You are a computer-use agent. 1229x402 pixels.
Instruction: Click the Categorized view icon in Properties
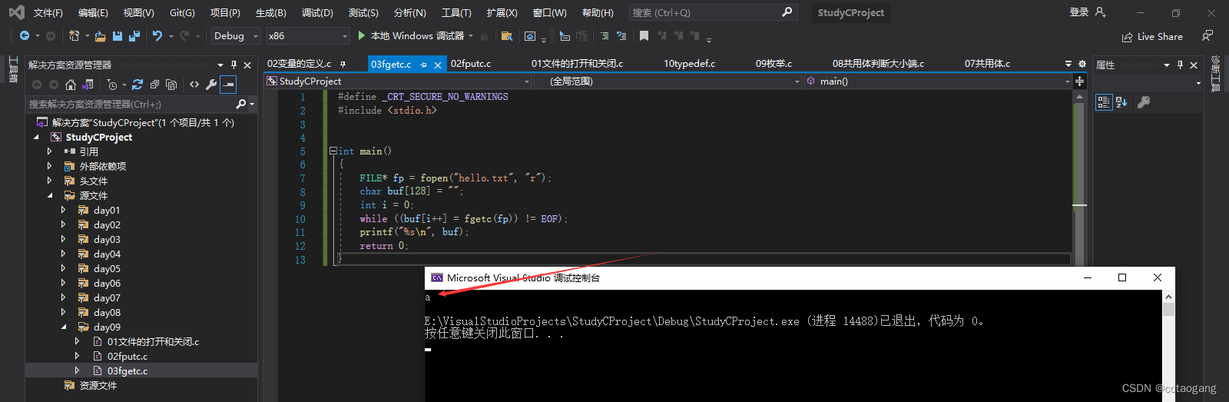(x=1104, y=102)
